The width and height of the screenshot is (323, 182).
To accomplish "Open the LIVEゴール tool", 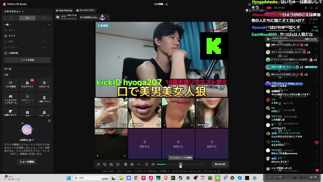I will (x=44, y=84).
